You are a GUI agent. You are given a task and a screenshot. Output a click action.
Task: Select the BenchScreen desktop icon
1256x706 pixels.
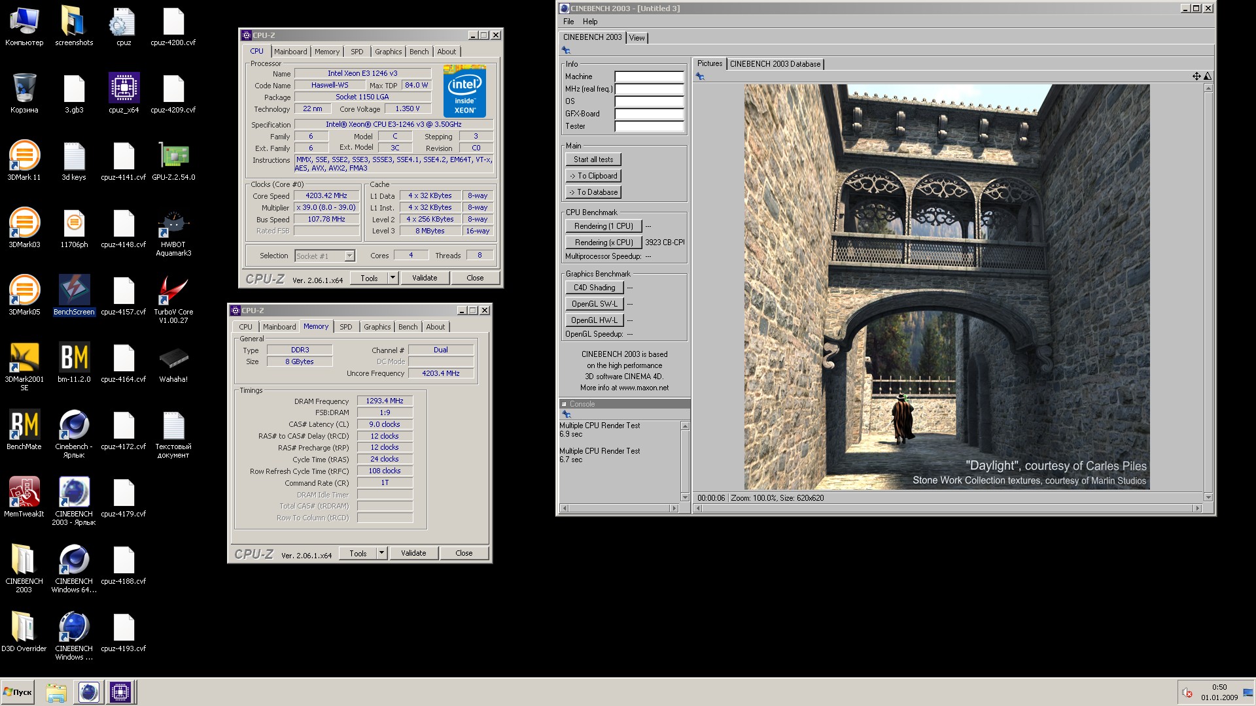tap(74, 296)
